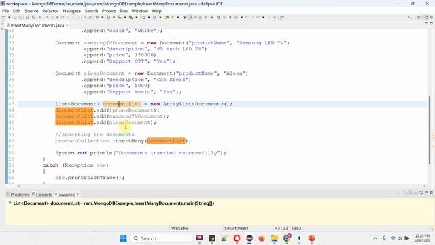Click 'Smart Insert' status bar entry
Viewport: 435px width, 245px height.
(236, 228)
